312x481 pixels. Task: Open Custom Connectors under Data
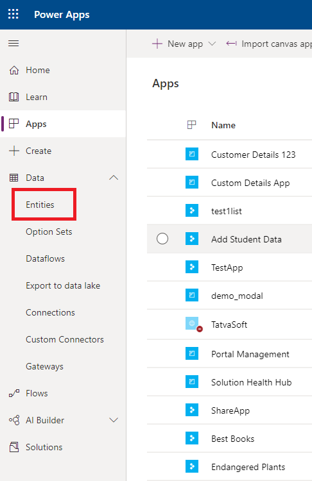pos(65,339)
